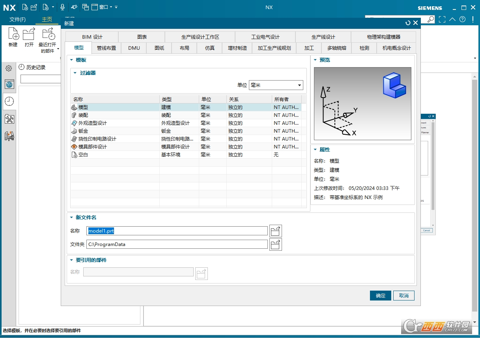Sort templates by the 类型 column header
Screen dimensions: 480x338
179,100
